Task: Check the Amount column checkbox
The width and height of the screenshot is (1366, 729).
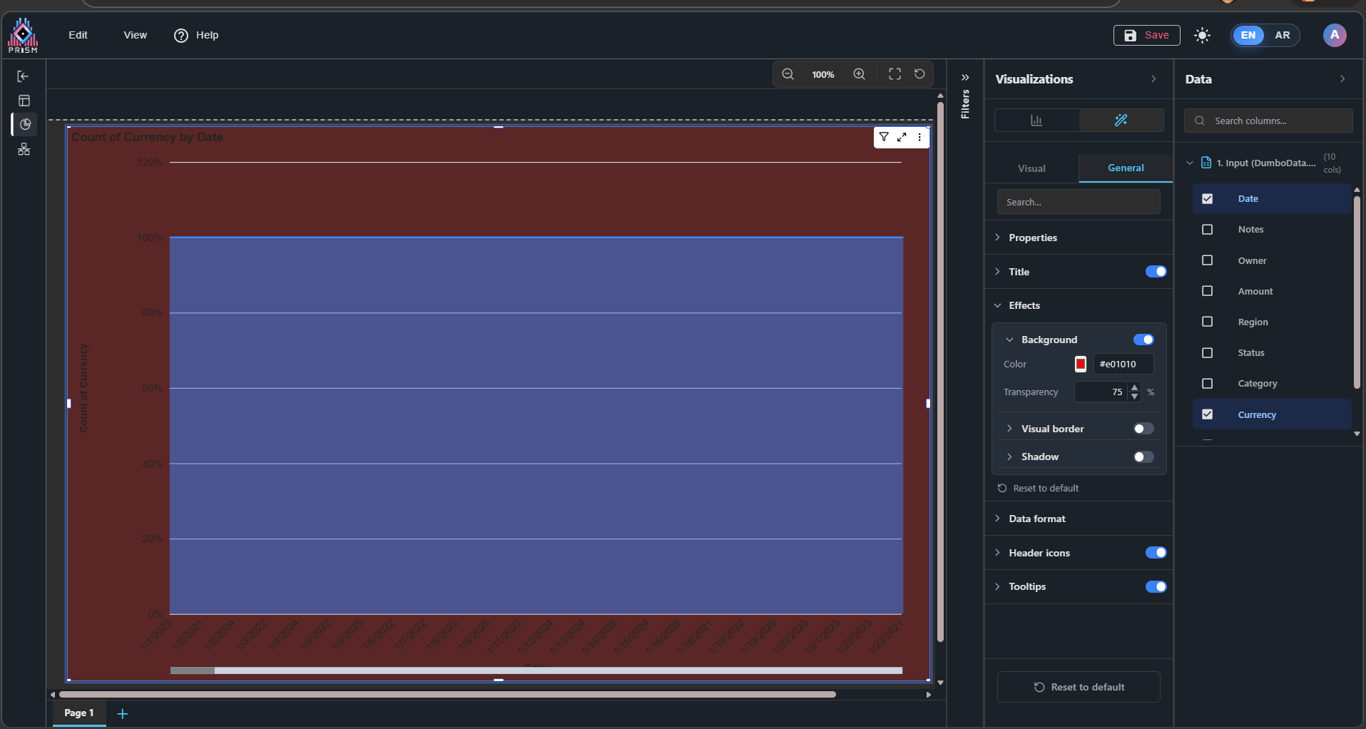Action: point(1207,291)
